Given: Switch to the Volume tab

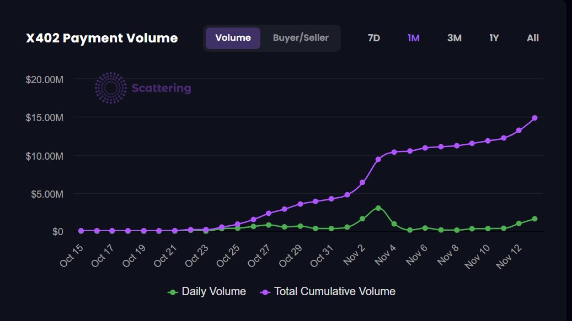Looking at the screenshot, I should coord(234,37).
